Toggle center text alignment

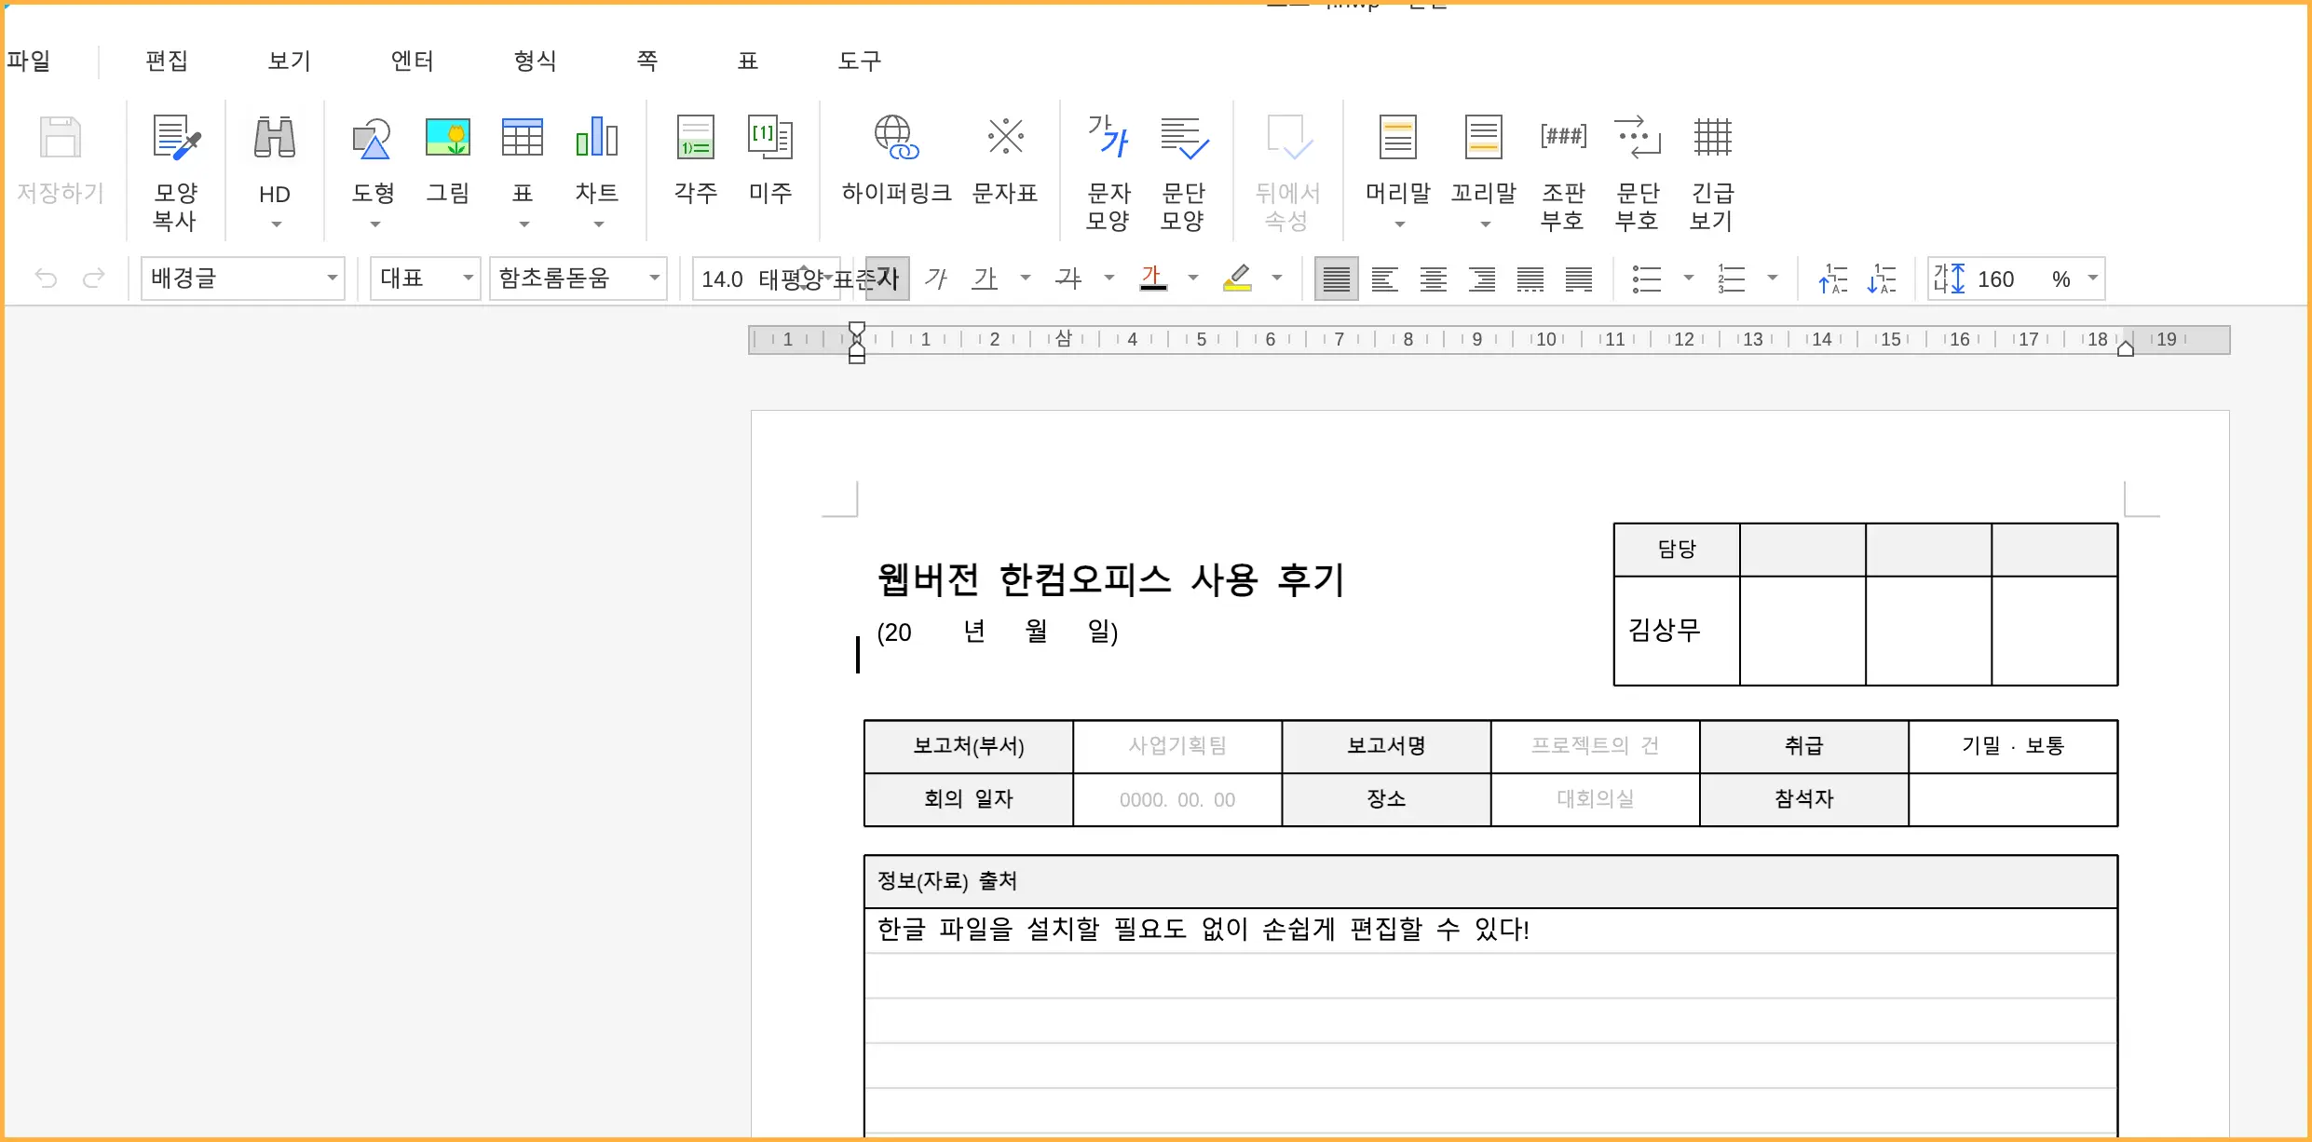(x=1433, y=278)
